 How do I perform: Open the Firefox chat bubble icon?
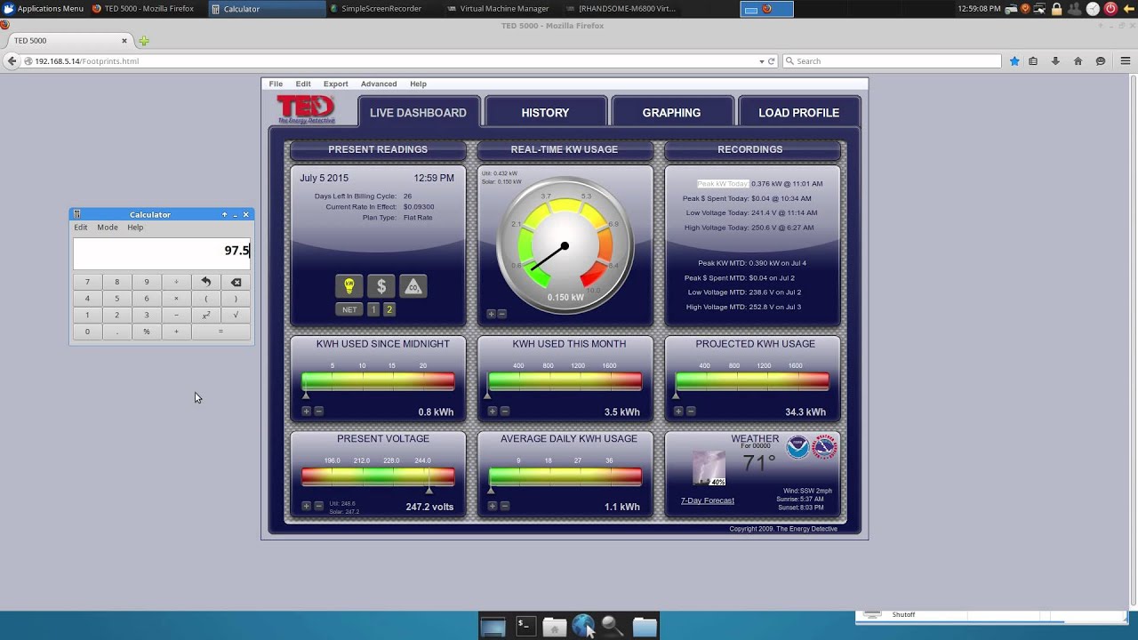(1101, 61)
